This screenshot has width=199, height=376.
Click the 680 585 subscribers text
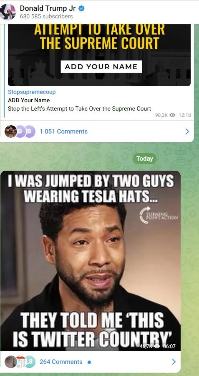coord(46,17)
